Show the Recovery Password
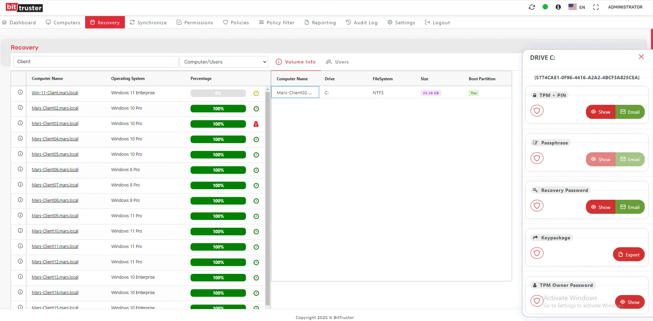653x321 pixels. (600, 207)
